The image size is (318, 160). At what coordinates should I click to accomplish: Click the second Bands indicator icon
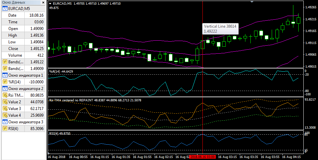pos(5,69)
